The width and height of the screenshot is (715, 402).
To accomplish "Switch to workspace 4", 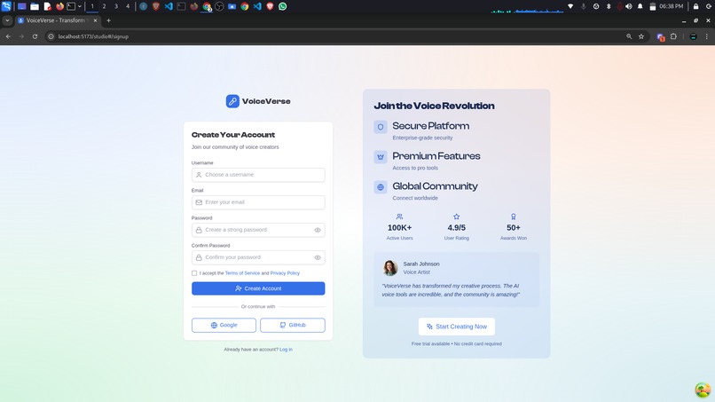I will click(128, 6).
